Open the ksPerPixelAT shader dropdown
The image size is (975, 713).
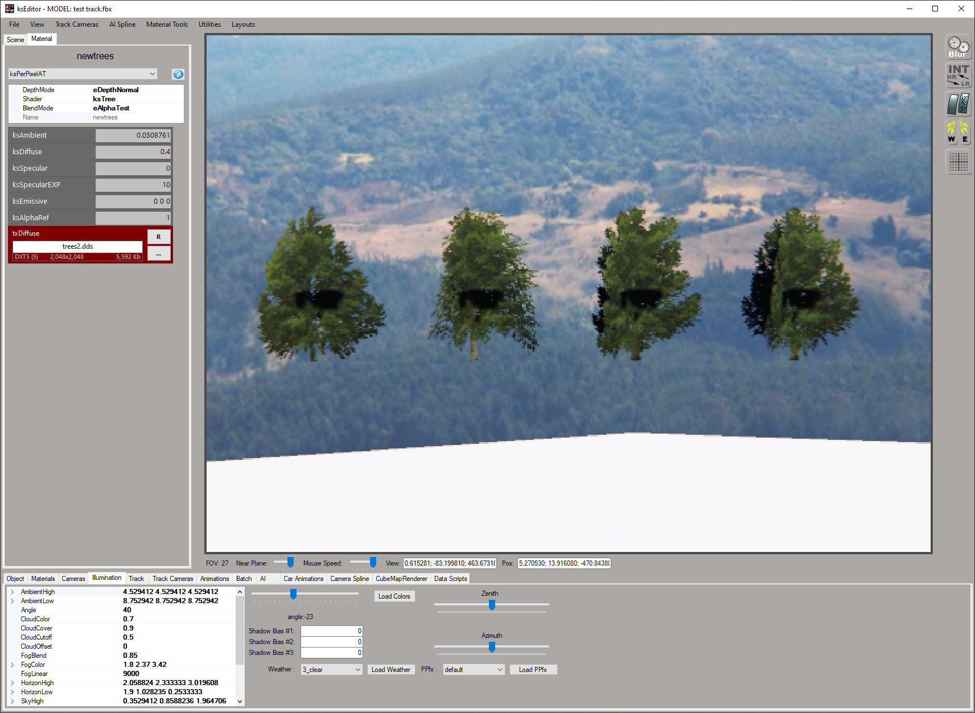coord(83,74)
